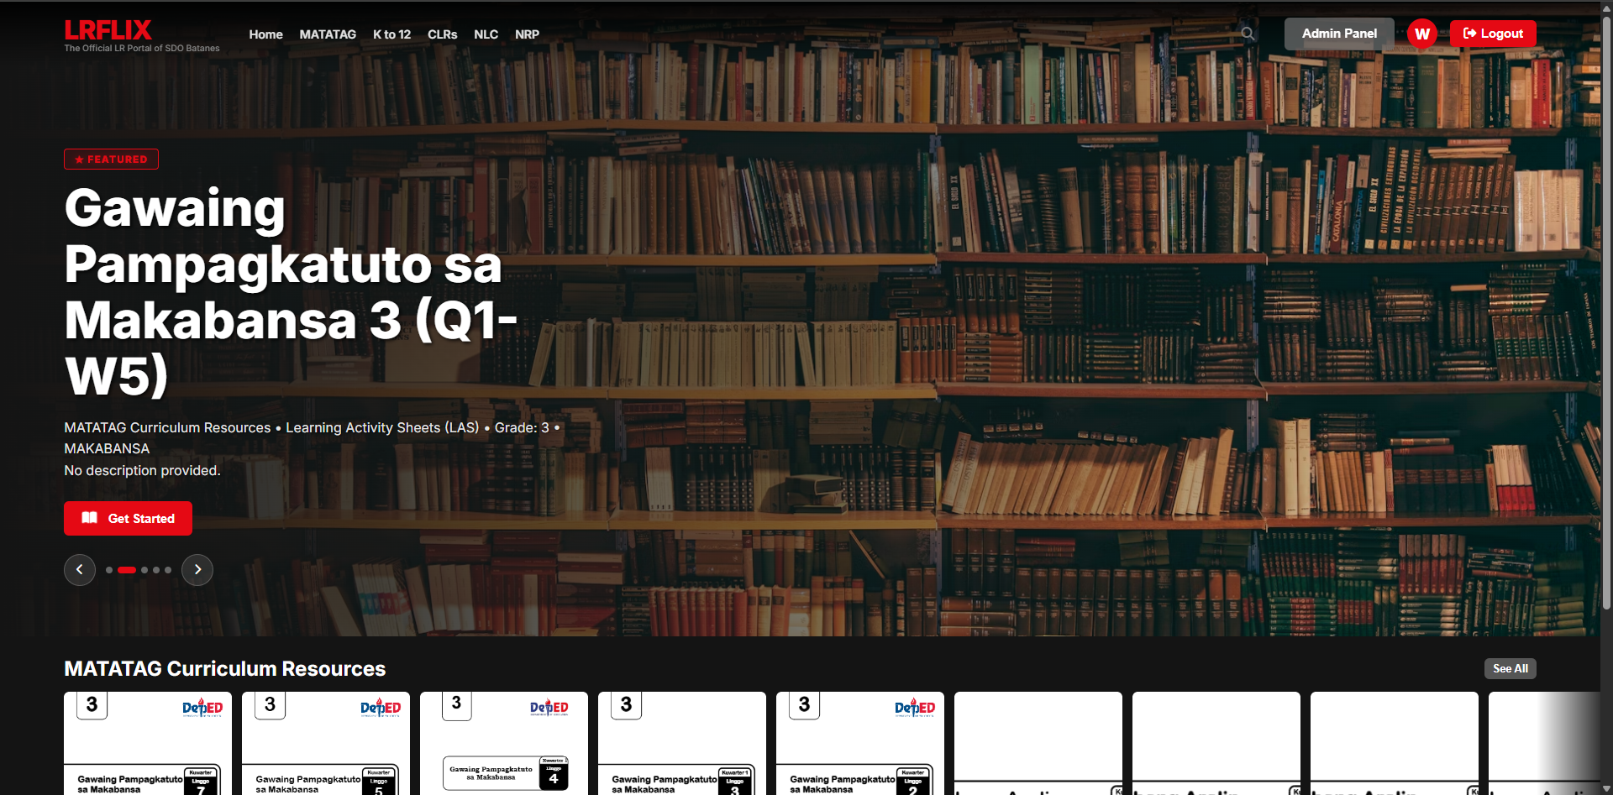Open the MATATAG menu item
The width and height of the screenshot is (1613, 795).
coord(328,34)
